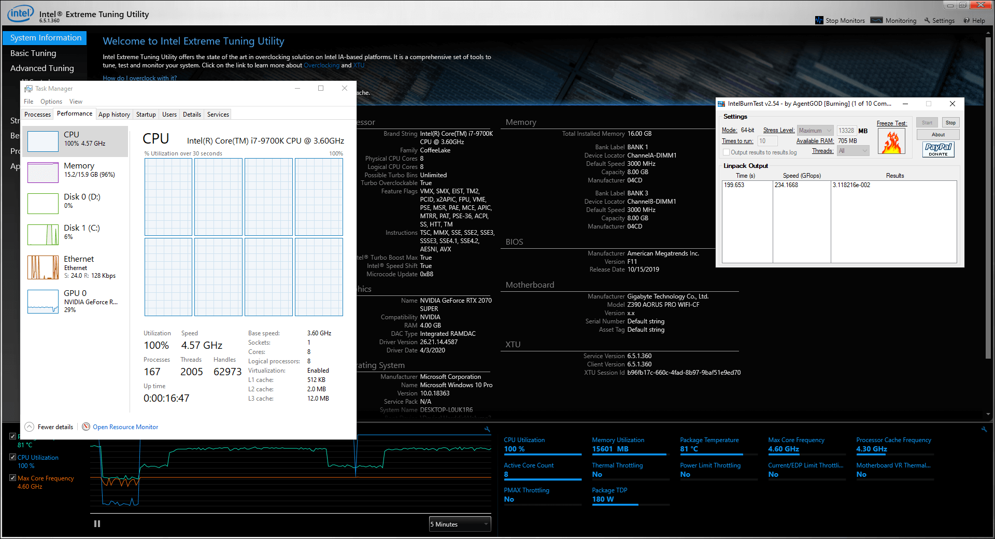Click the Intel logo in XTU title bar

point(20,13)
